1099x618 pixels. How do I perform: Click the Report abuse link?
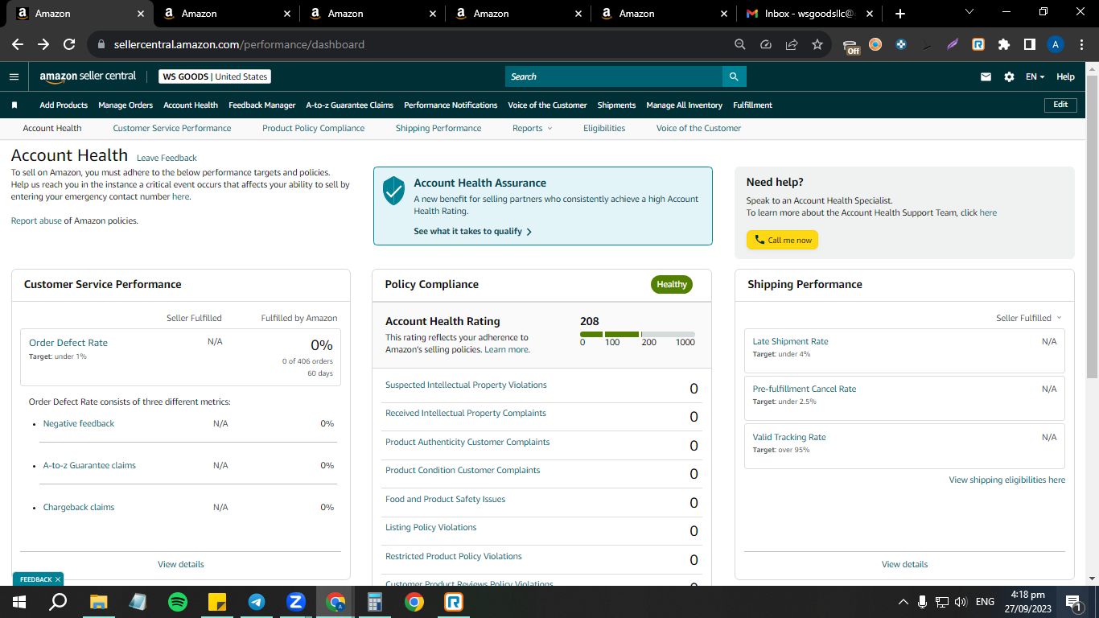[x=36, y=220]
